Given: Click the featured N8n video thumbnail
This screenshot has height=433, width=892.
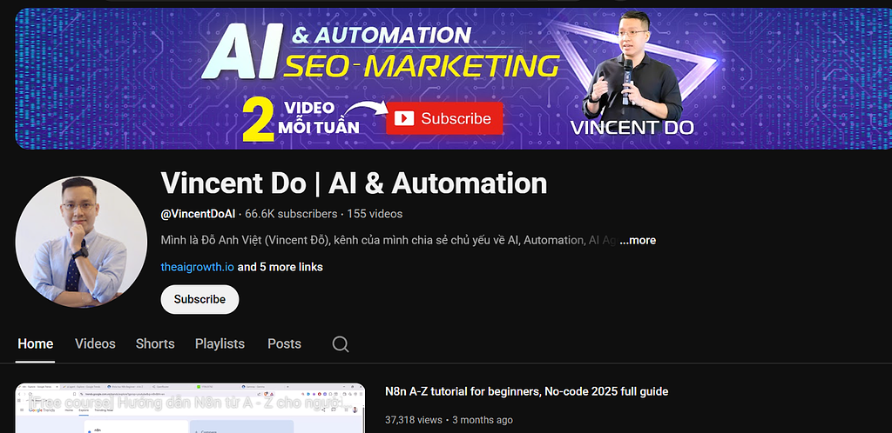Looking at the screenshot, I should [190, 409].
